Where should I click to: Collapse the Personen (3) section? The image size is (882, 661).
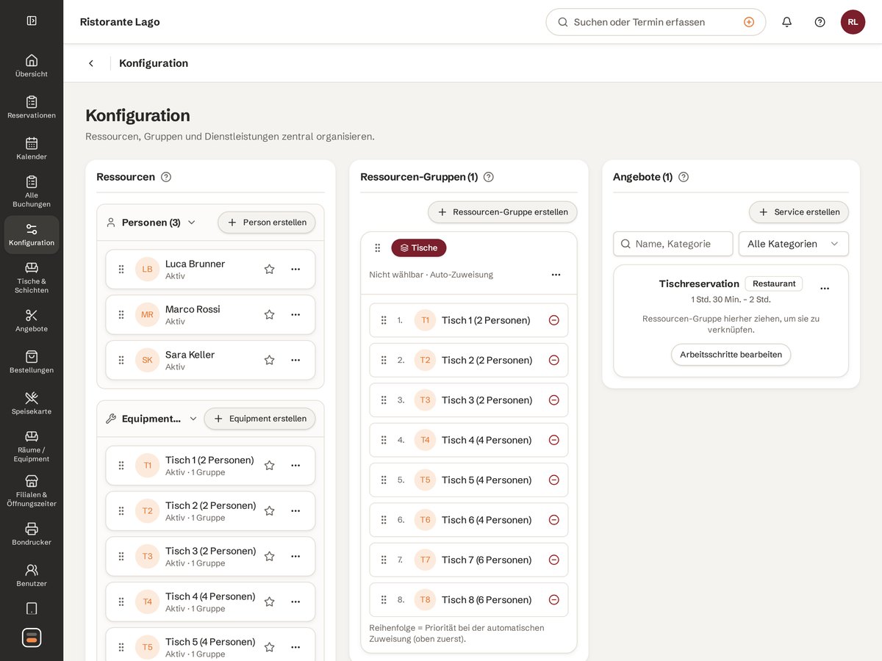[192, 223]
